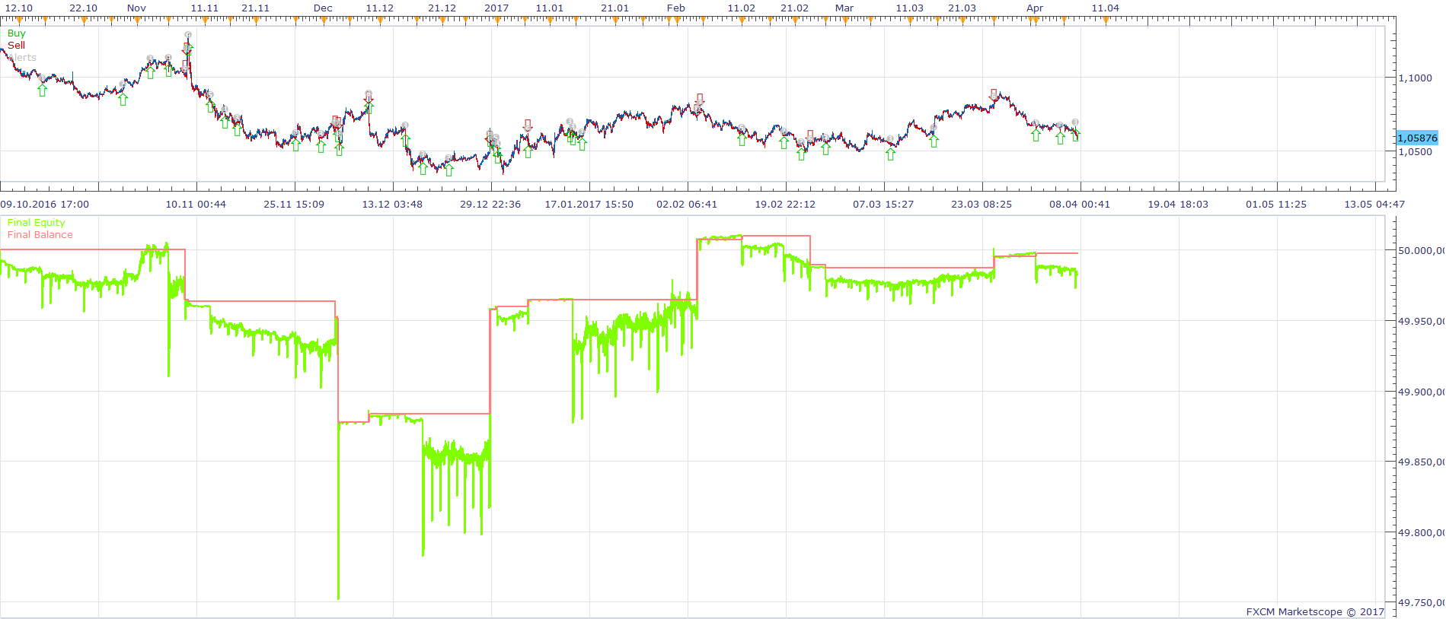
Task: Click the 11.04 date on the top axis
Action: click(1106, 8)
